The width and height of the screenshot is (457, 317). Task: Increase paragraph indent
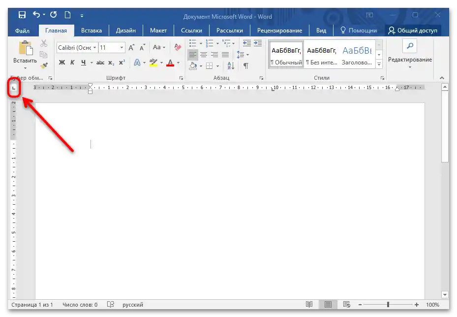(x=258, y=43)
